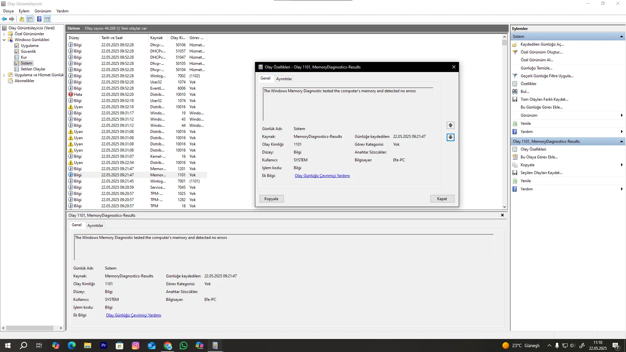
Task: Show next event with dialog down arrow
Action: [450, 137]
